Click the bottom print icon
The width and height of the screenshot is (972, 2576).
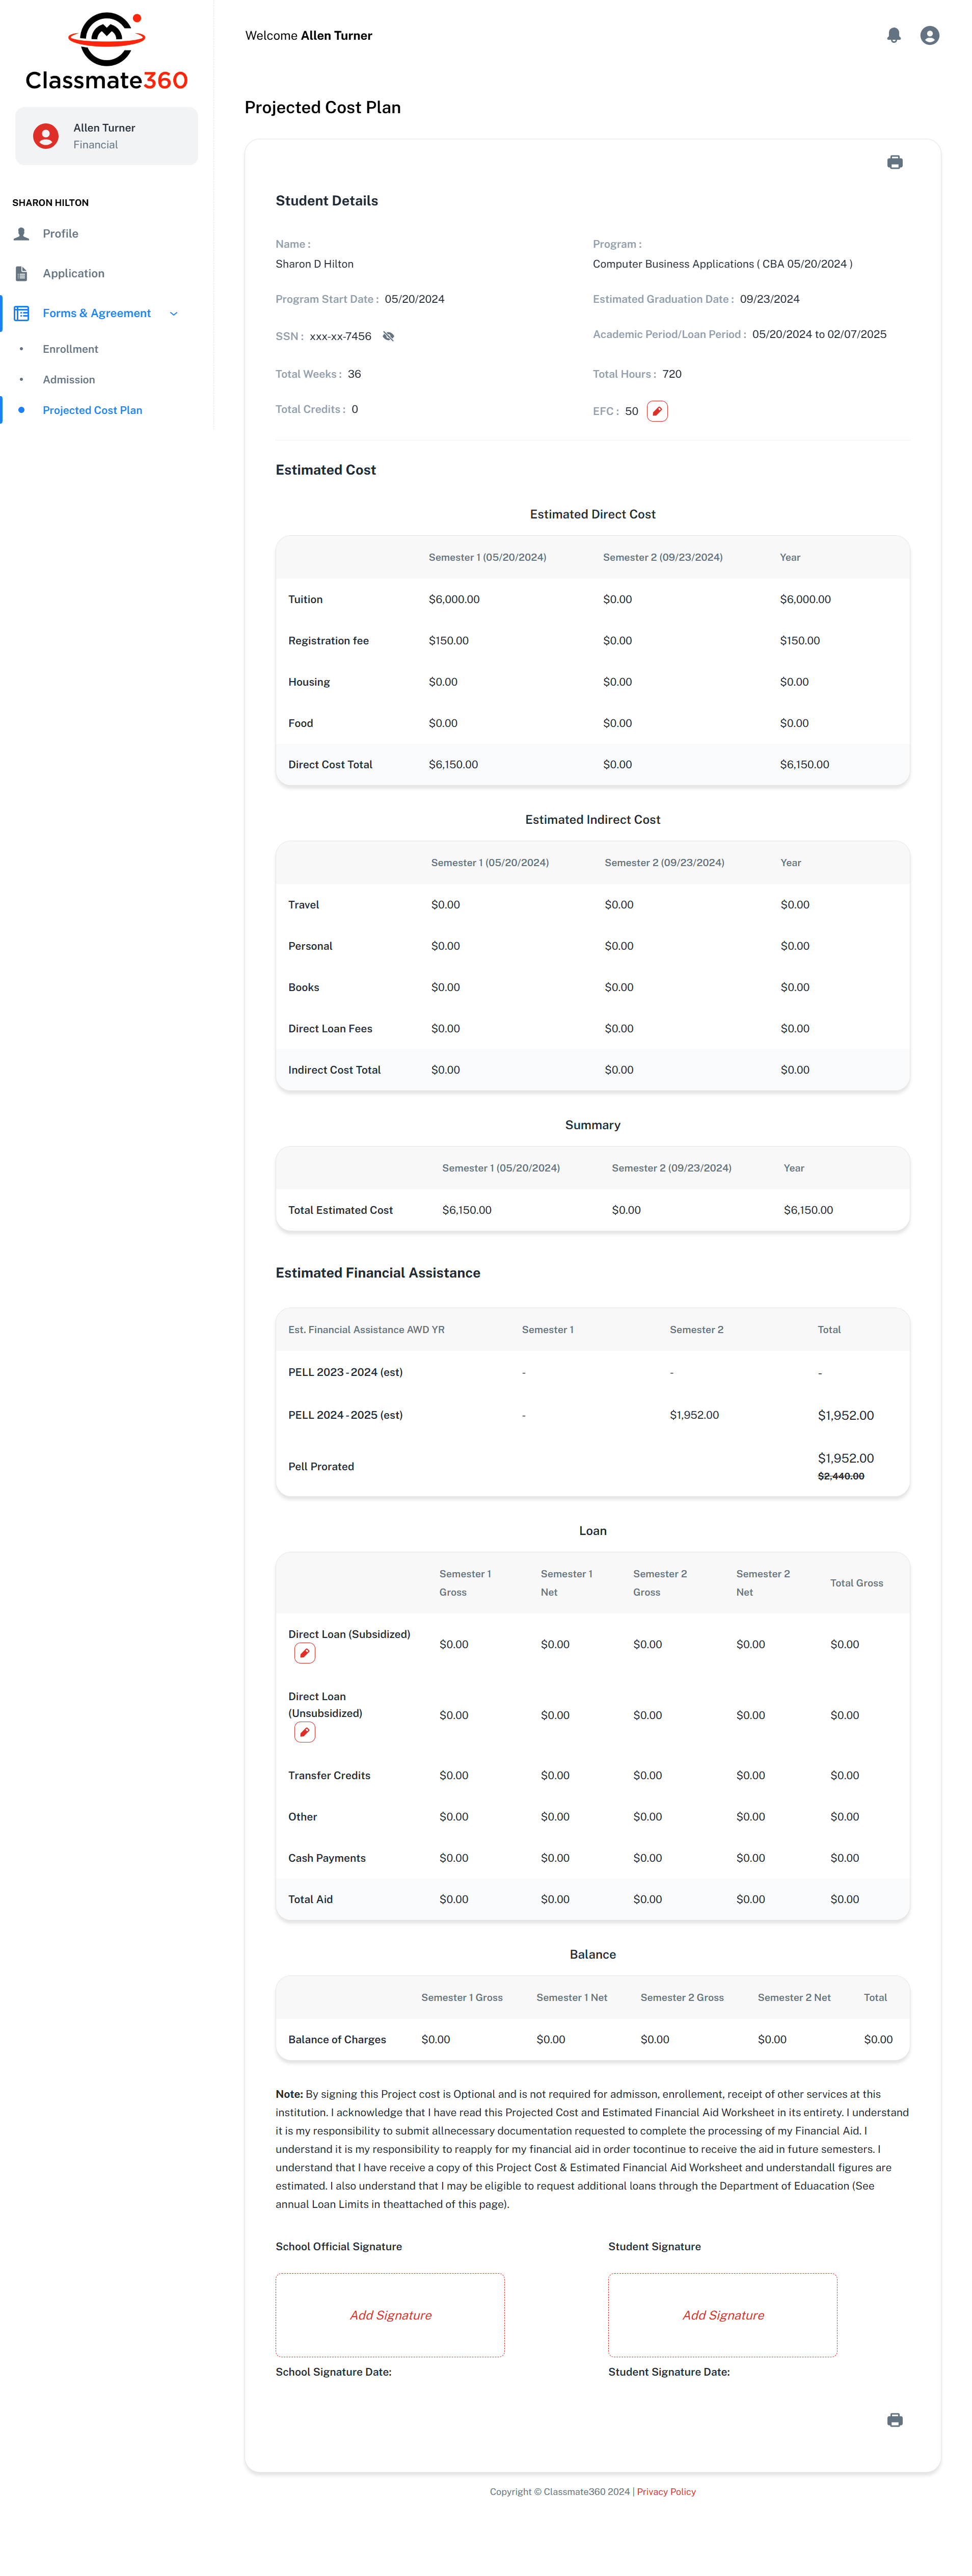tap(894, 2419)
